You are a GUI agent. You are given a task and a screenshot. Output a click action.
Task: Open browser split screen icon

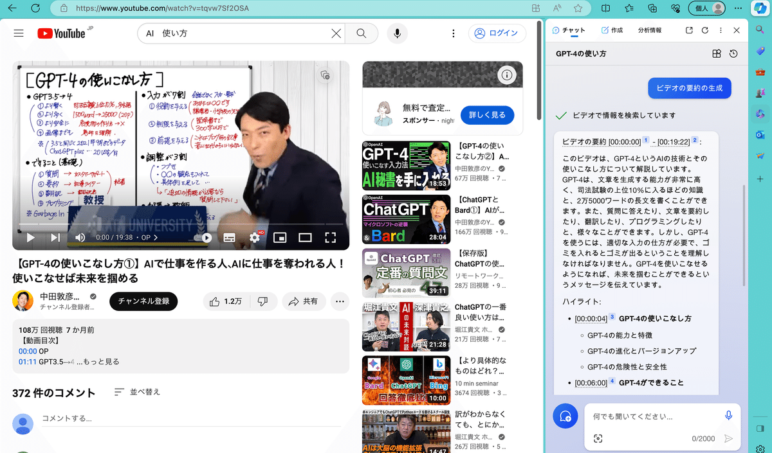point(605,8)
